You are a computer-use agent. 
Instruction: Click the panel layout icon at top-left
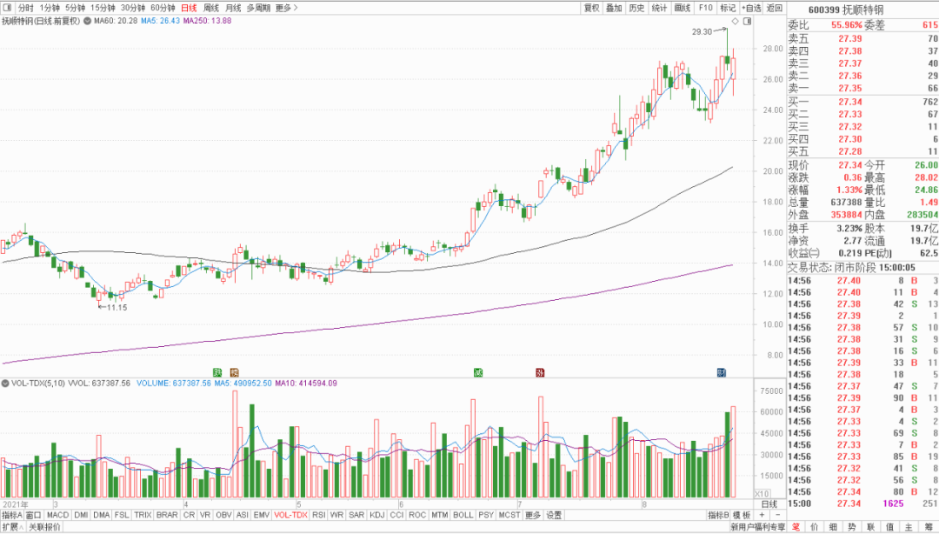pos(7,8)
